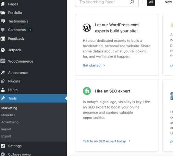This screenshot has height=156, width=173.
Task: Click the search magnifier icon
Action: pos(132,2)
